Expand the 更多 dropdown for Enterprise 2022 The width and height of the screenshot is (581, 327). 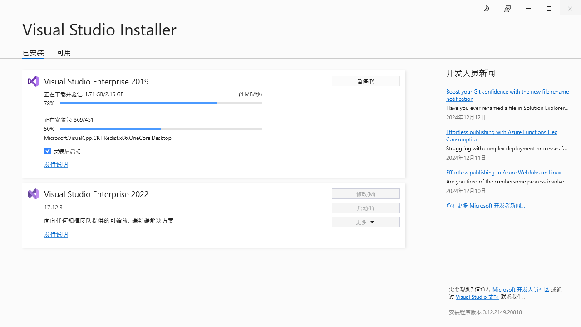point(365,222)
